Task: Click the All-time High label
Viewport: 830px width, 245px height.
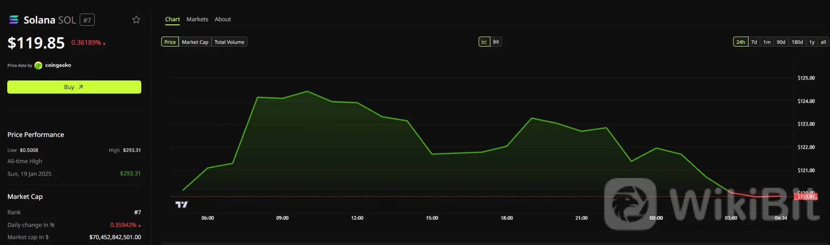Action: coord(25,161)
